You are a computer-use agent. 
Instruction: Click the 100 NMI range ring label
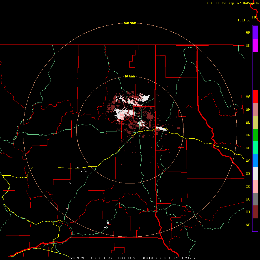130,23
